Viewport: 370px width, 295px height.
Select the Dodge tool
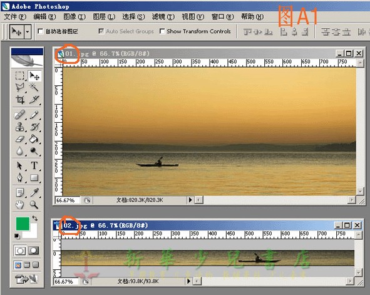coord(34,151)
